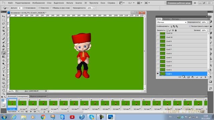Create new layer icon in Layers panel

coord(201,77)
